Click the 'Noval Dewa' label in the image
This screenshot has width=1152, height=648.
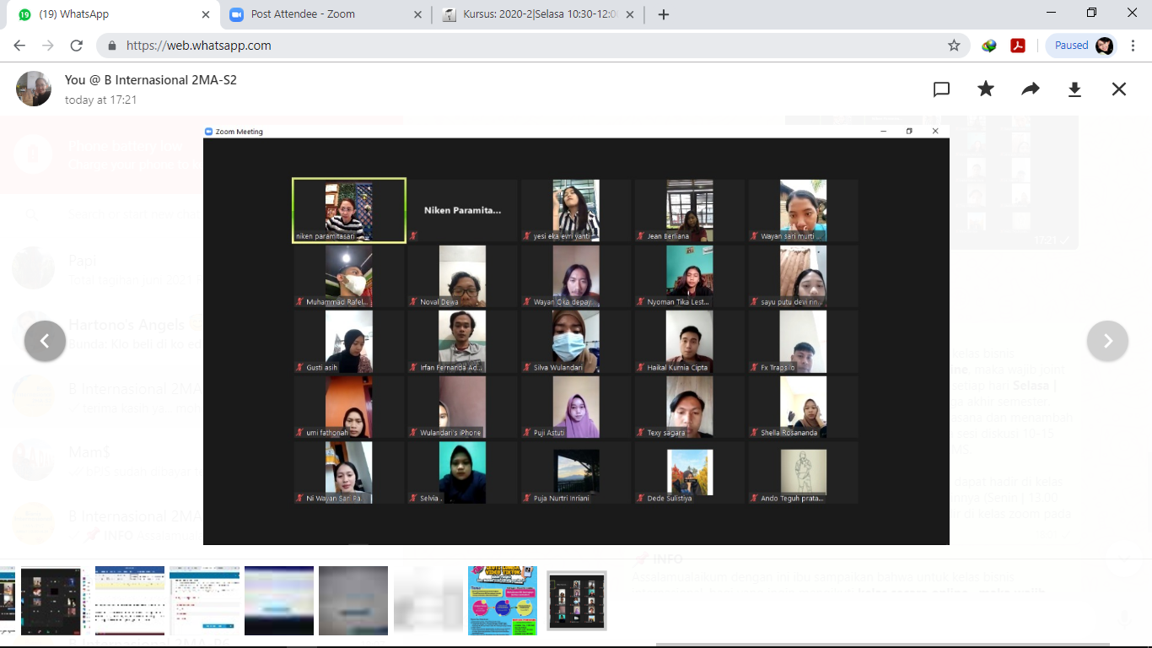coord(439,302)
